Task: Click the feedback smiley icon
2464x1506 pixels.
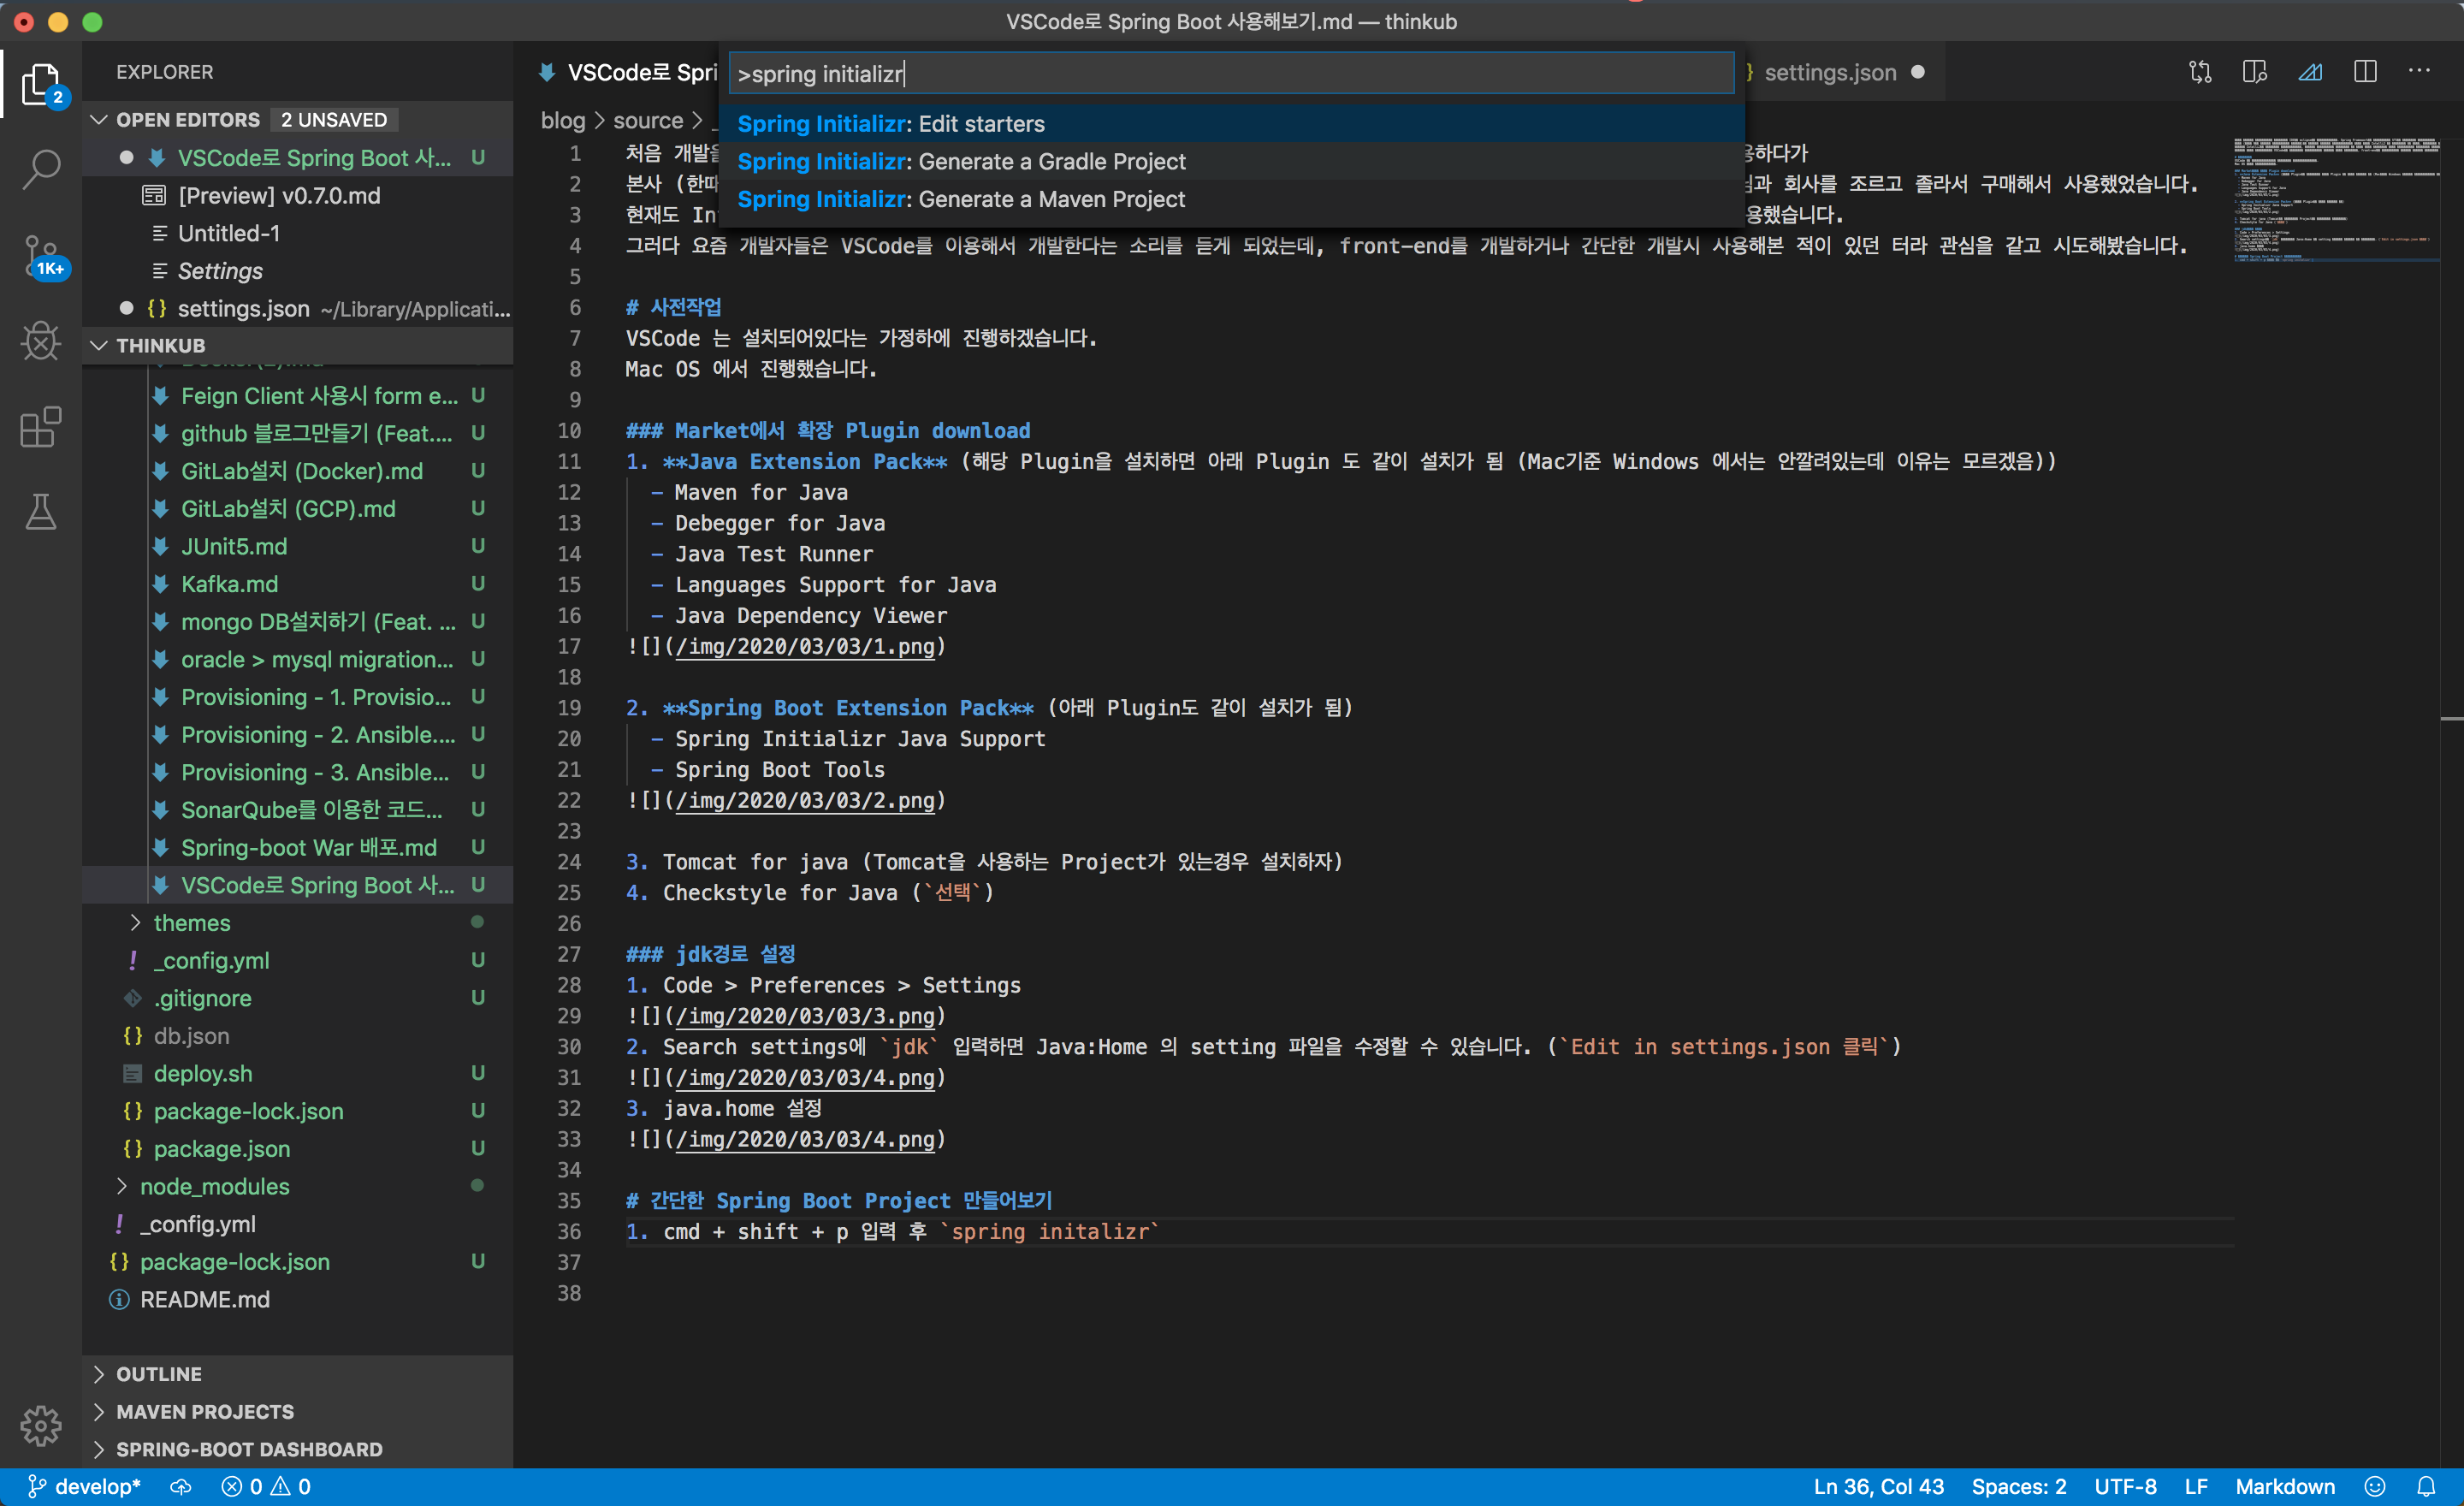Action: coord(2375,1487)
